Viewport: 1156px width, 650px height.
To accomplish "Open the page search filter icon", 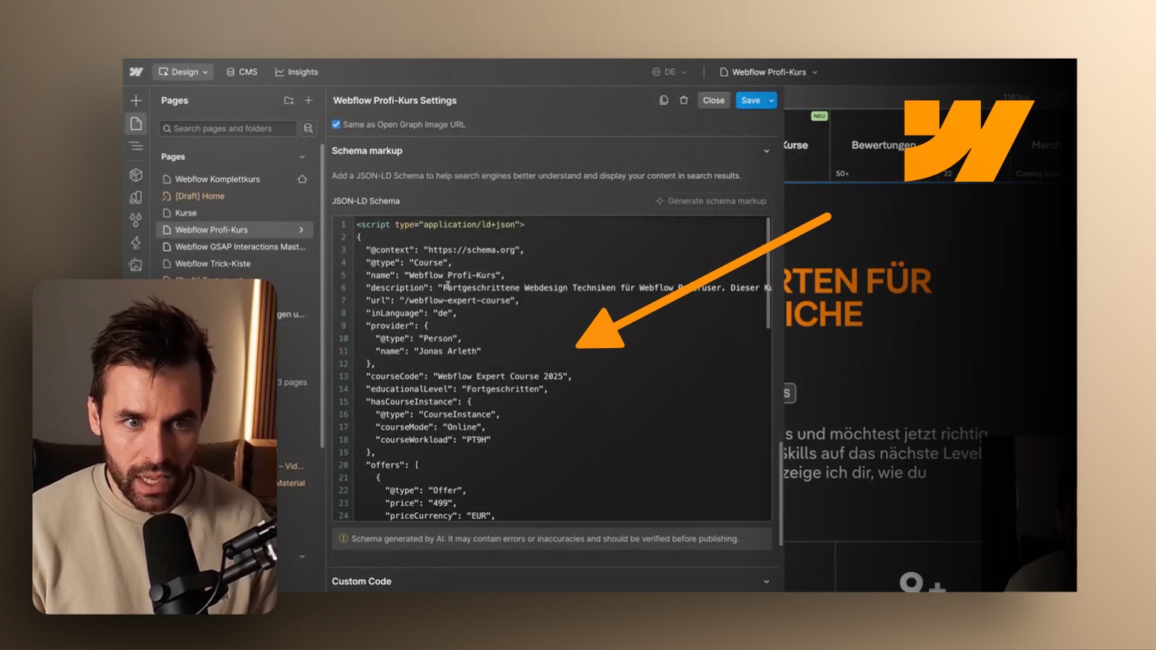I will [x=308, y=129].
